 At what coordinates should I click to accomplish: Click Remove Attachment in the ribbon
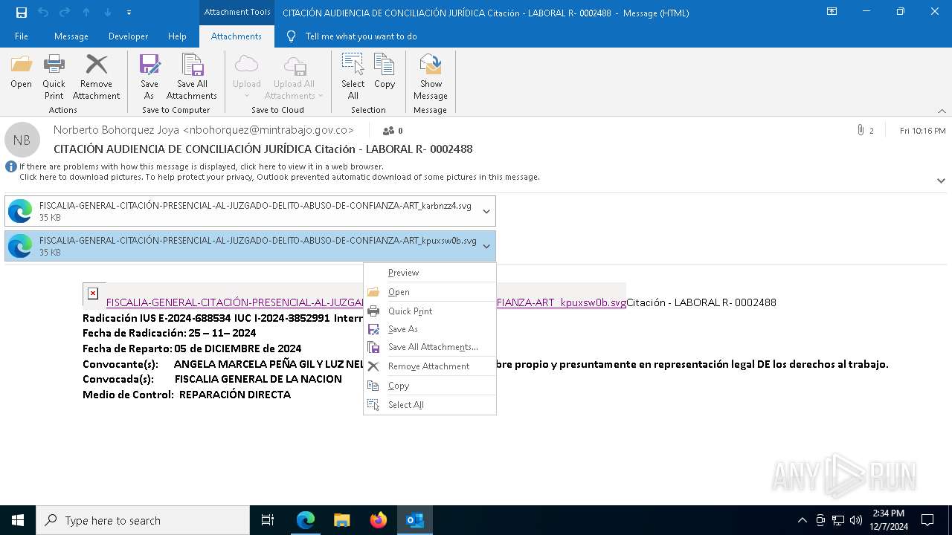pos(96,77)
